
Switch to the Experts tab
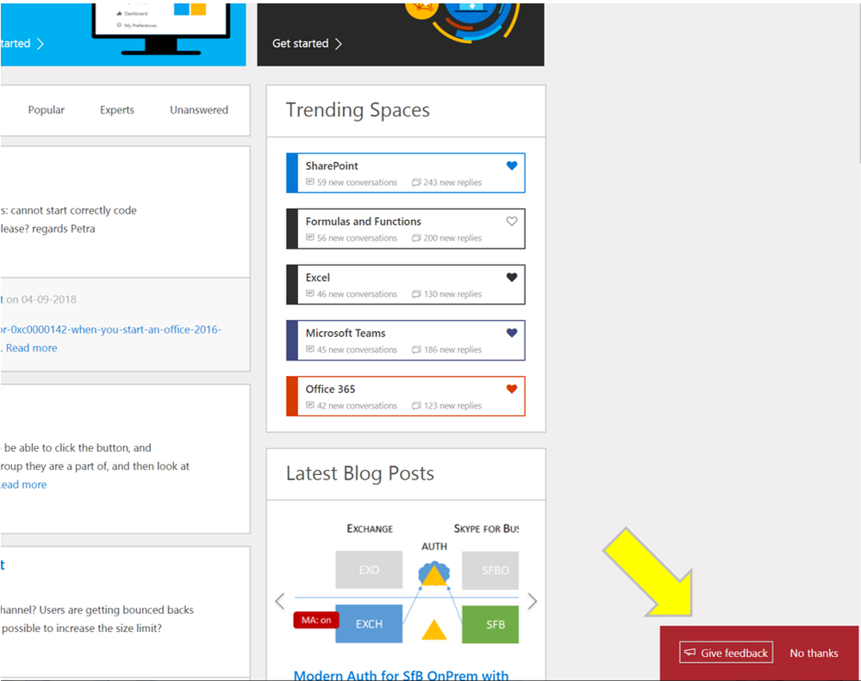click(x=117, y=109)
